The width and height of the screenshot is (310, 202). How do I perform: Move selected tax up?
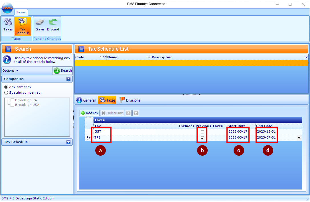(x=128, y=113)
